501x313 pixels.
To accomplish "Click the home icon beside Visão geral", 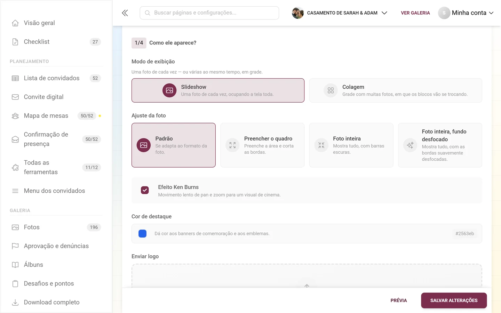I will (15, 23).
